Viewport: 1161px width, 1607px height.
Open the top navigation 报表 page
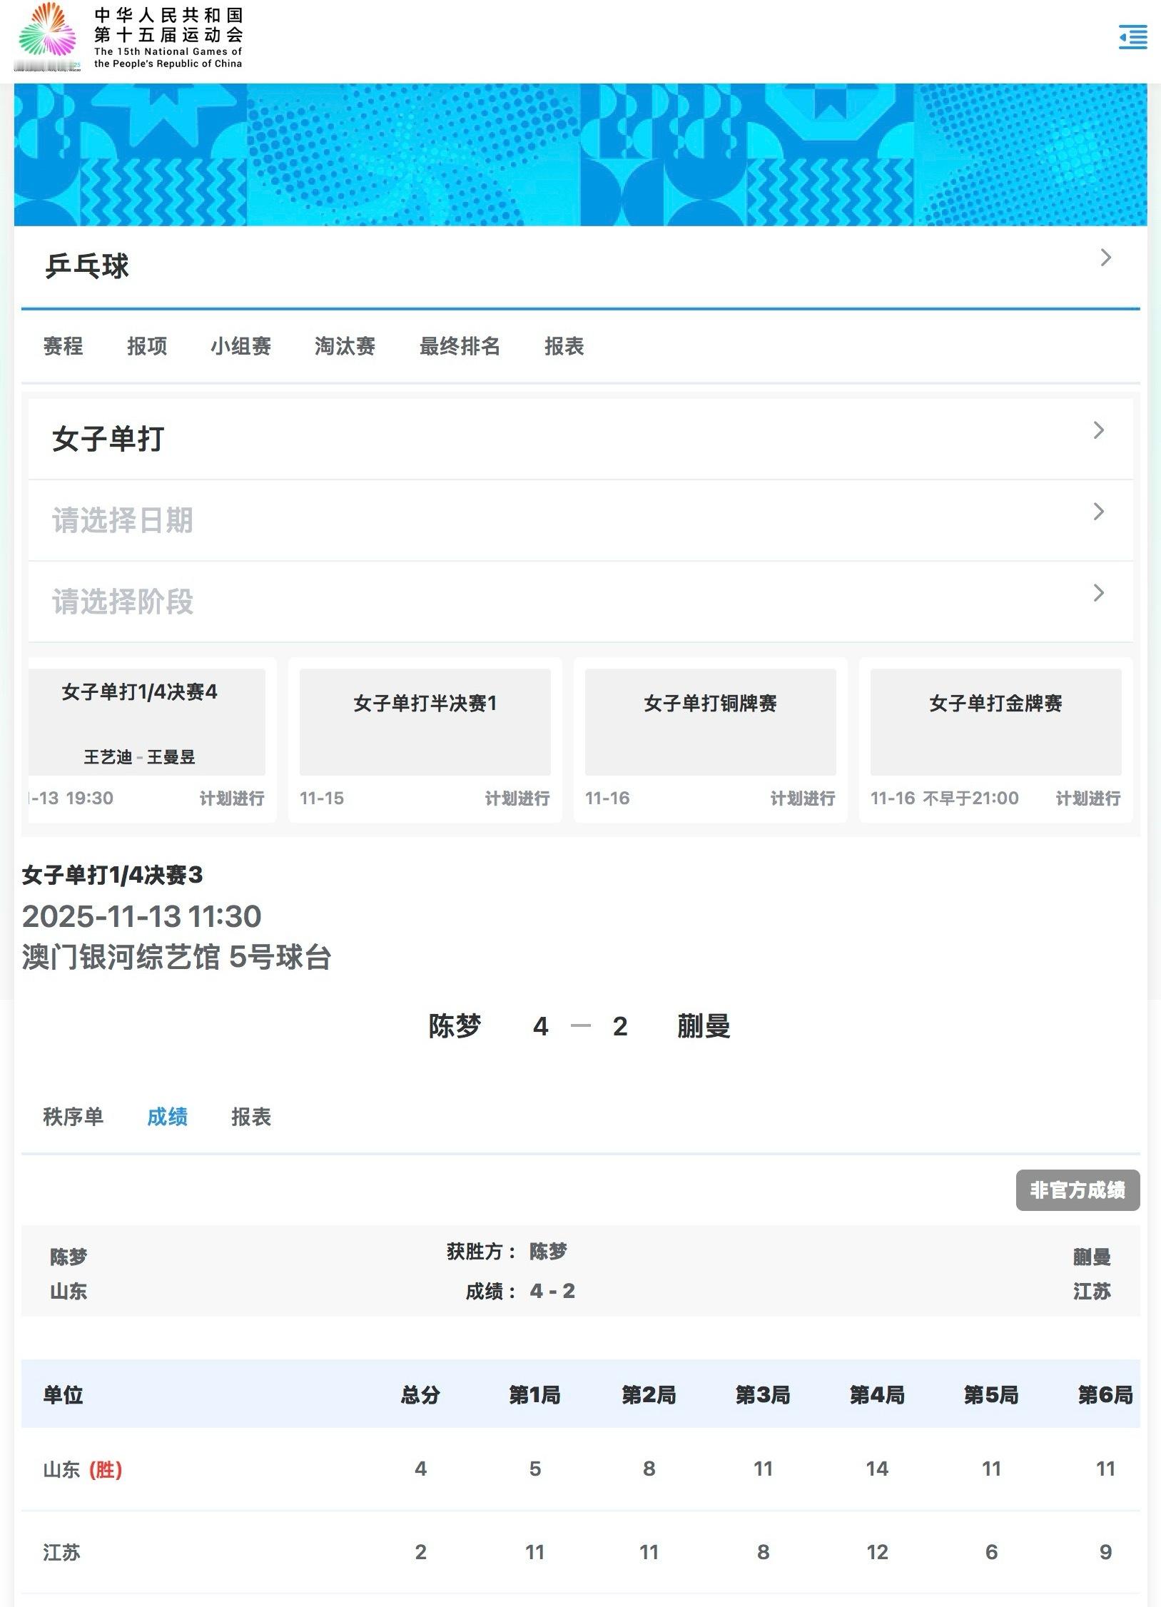[x=563, y=347]
